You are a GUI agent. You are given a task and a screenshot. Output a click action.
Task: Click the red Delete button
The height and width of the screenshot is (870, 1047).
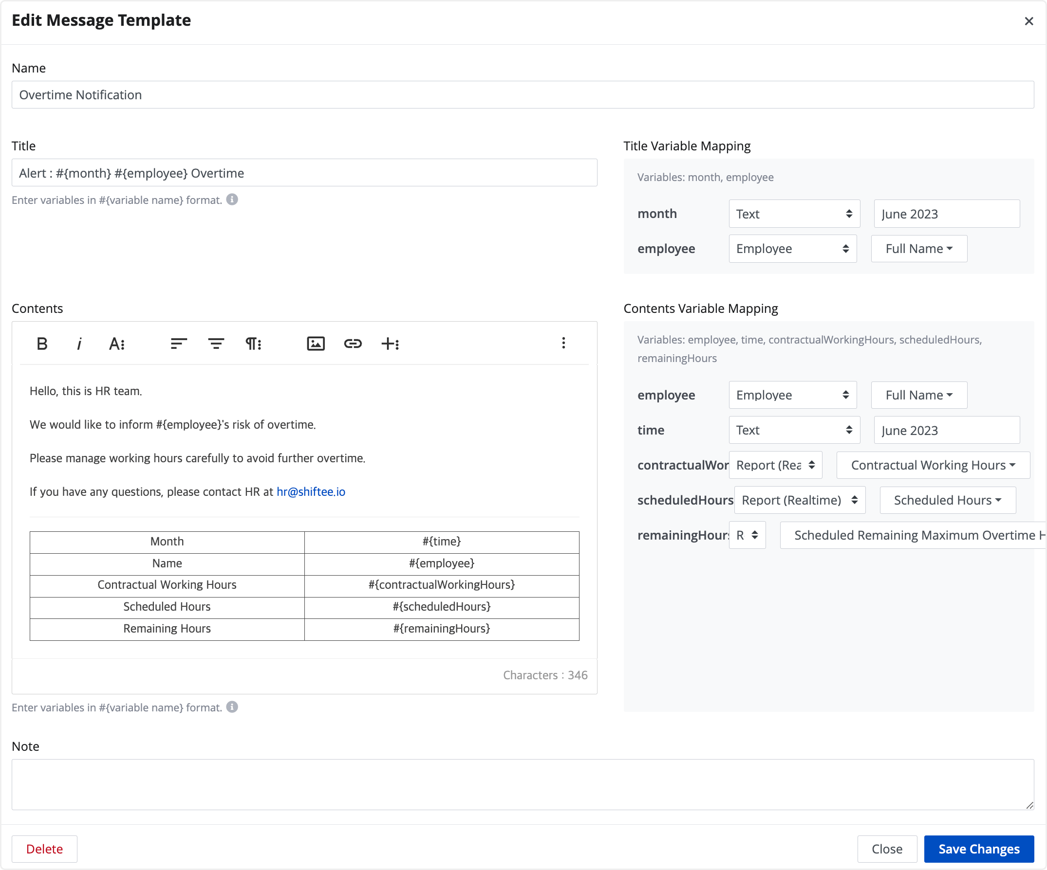pyautogui.click(x=44, y=849)
